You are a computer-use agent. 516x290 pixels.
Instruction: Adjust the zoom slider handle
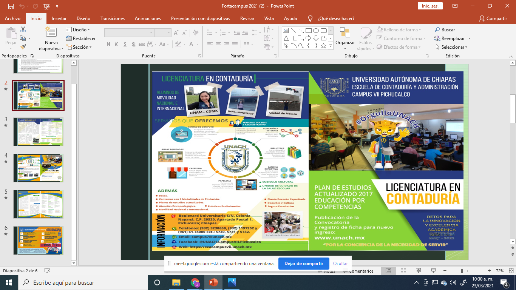(x=461, y=271)
